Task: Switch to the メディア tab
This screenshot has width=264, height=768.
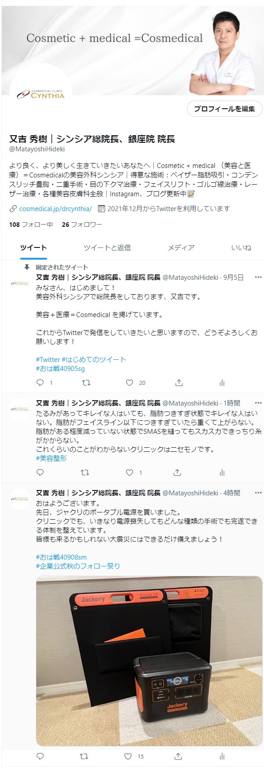Action: pos(181,247)
